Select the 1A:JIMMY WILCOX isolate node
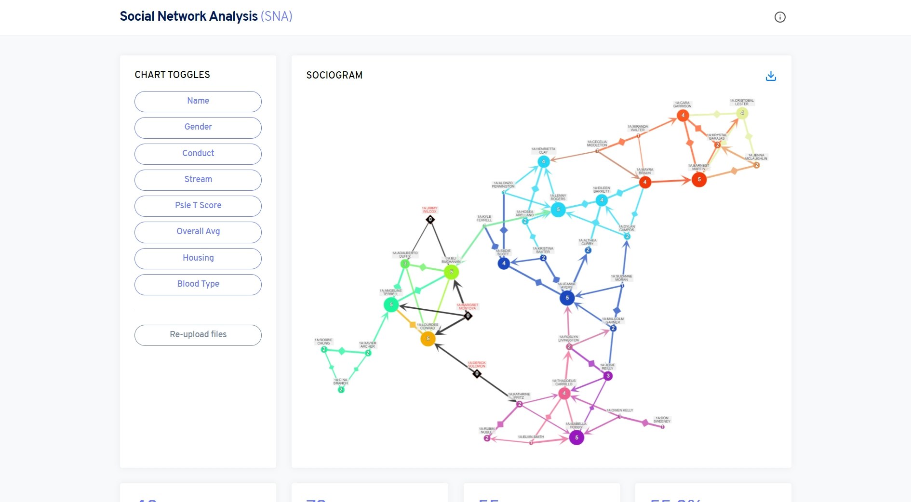The width and height of the screenshot is (911, 502). (429, 219)
